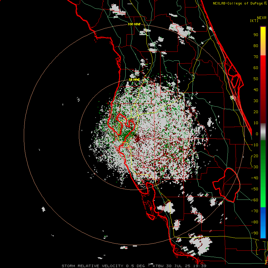Click the "-10" value on the velocity scale
This screenshot has width=268, height=268.
(255, 145)
